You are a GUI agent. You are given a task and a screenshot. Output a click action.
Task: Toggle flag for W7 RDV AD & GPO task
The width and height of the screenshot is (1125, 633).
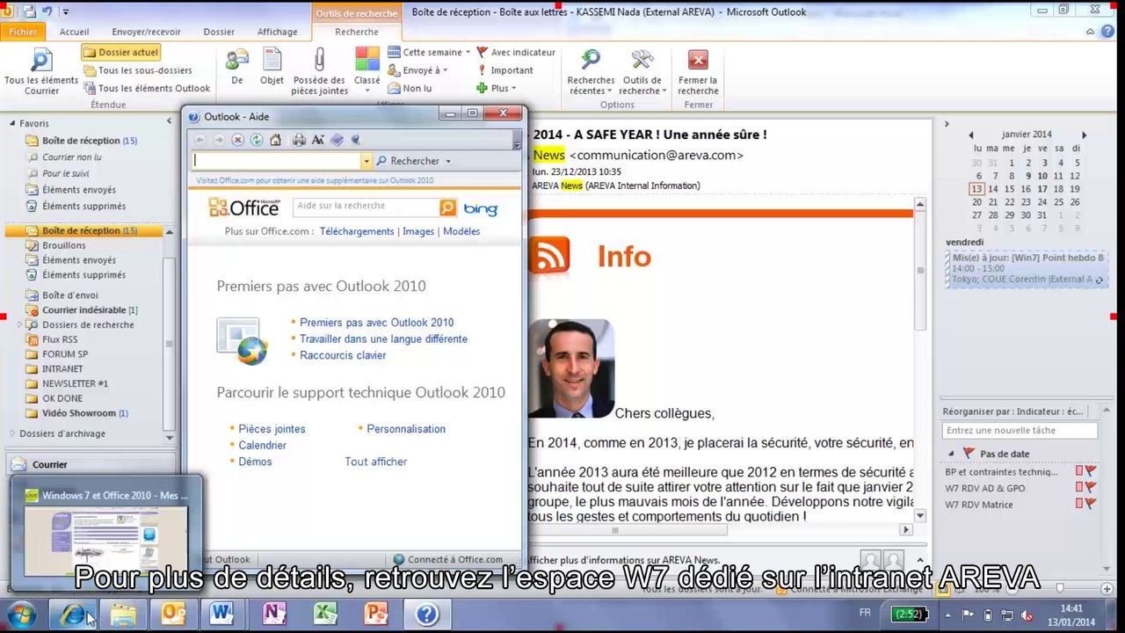tap(1091, 488)
